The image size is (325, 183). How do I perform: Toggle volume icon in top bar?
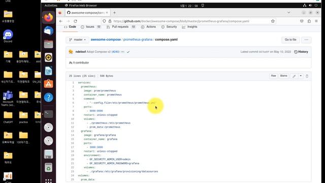point(310,6)
